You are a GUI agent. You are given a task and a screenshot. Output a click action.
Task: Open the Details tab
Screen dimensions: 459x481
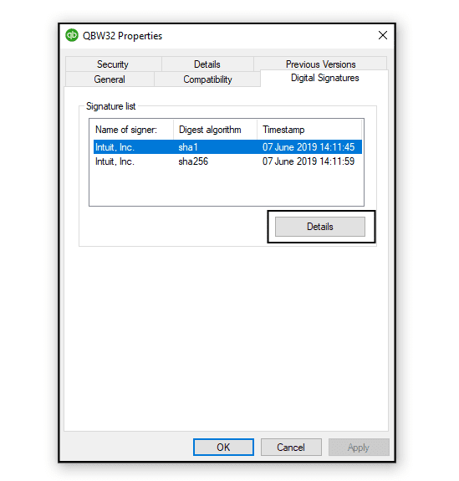pos(207,64)
